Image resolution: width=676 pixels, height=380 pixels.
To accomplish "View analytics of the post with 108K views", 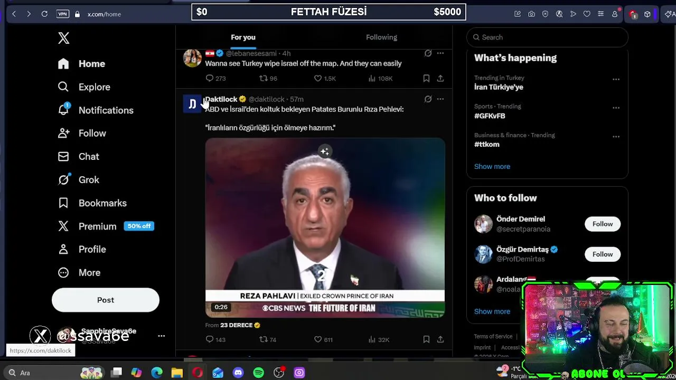I will (380, 78).
